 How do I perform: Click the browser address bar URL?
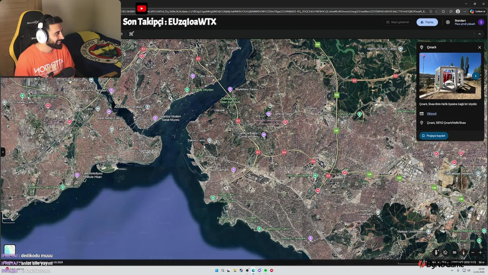(274, 11)
